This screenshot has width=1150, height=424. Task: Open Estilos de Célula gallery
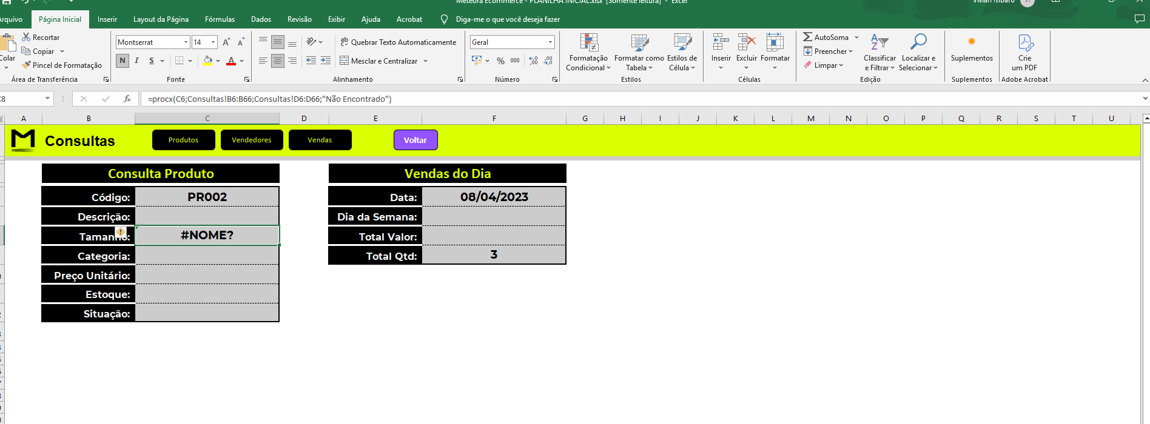682,52
